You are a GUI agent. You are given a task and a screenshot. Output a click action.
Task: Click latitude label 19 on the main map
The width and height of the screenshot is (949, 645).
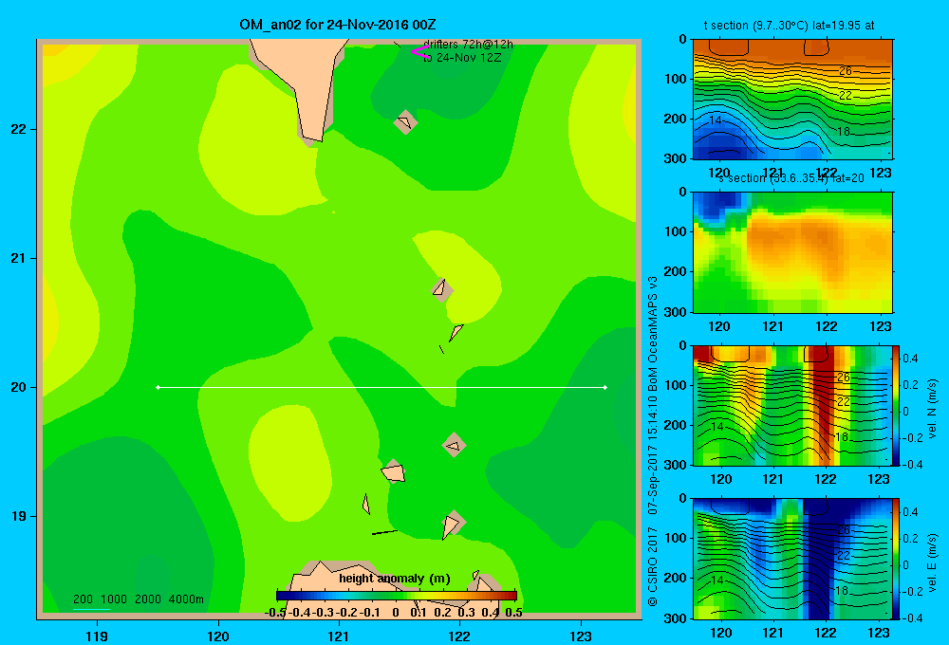pos(18,516)
